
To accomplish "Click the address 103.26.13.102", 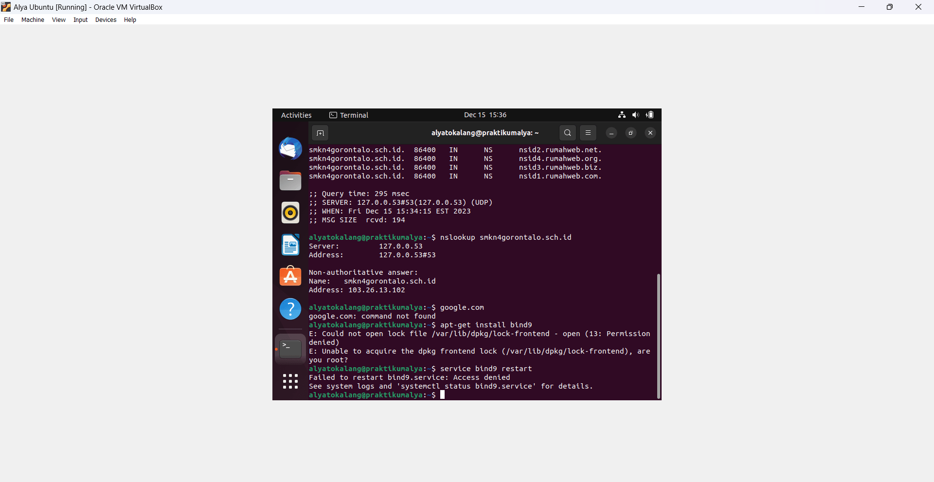I will point(377,290).
